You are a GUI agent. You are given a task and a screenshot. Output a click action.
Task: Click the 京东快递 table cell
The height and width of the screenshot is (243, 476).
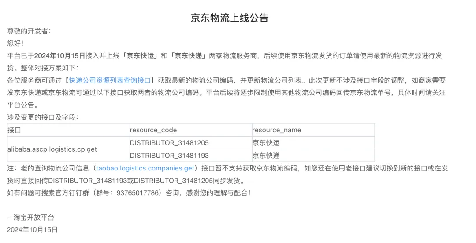[x=313, y=156]
